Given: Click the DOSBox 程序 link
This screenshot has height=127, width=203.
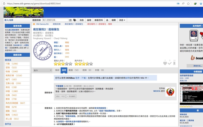Looking at the screenshot, I should coord(77,78).
